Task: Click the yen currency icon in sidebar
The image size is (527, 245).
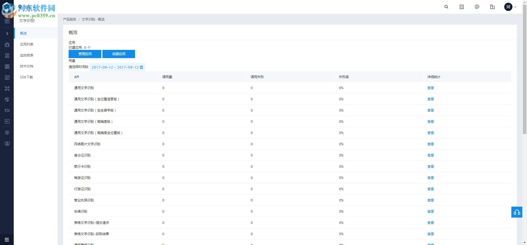Action: click(7, 133)
